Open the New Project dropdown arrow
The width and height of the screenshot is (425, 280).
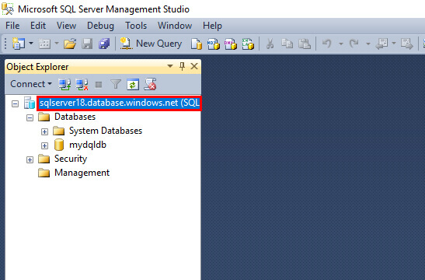(31, 44)
